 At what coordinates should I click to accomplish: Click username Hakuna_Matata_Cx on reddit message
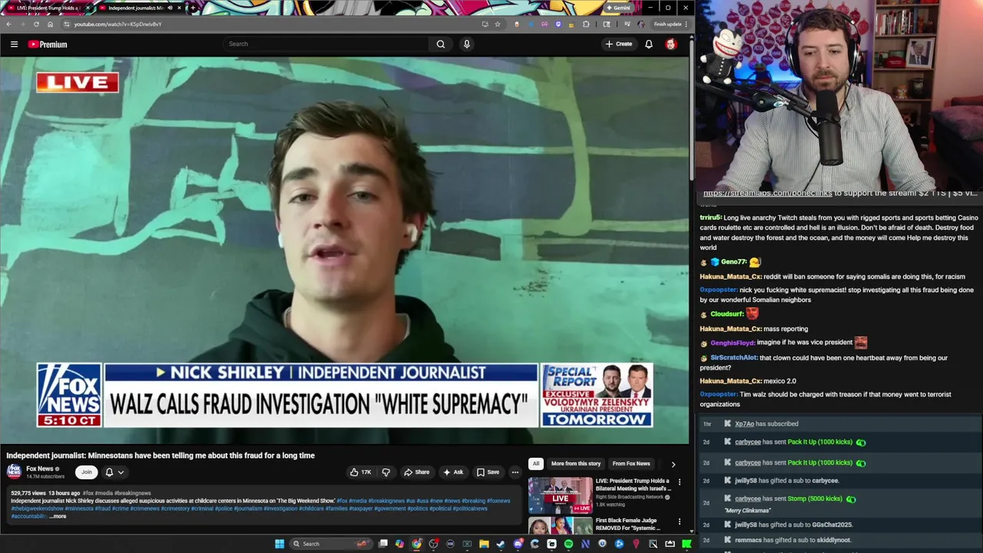click(730, 276)
